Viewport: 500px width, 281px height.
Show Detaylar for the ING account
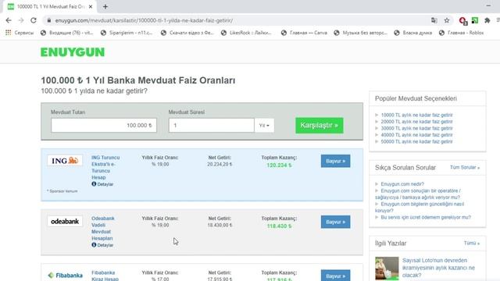point(102,184)
